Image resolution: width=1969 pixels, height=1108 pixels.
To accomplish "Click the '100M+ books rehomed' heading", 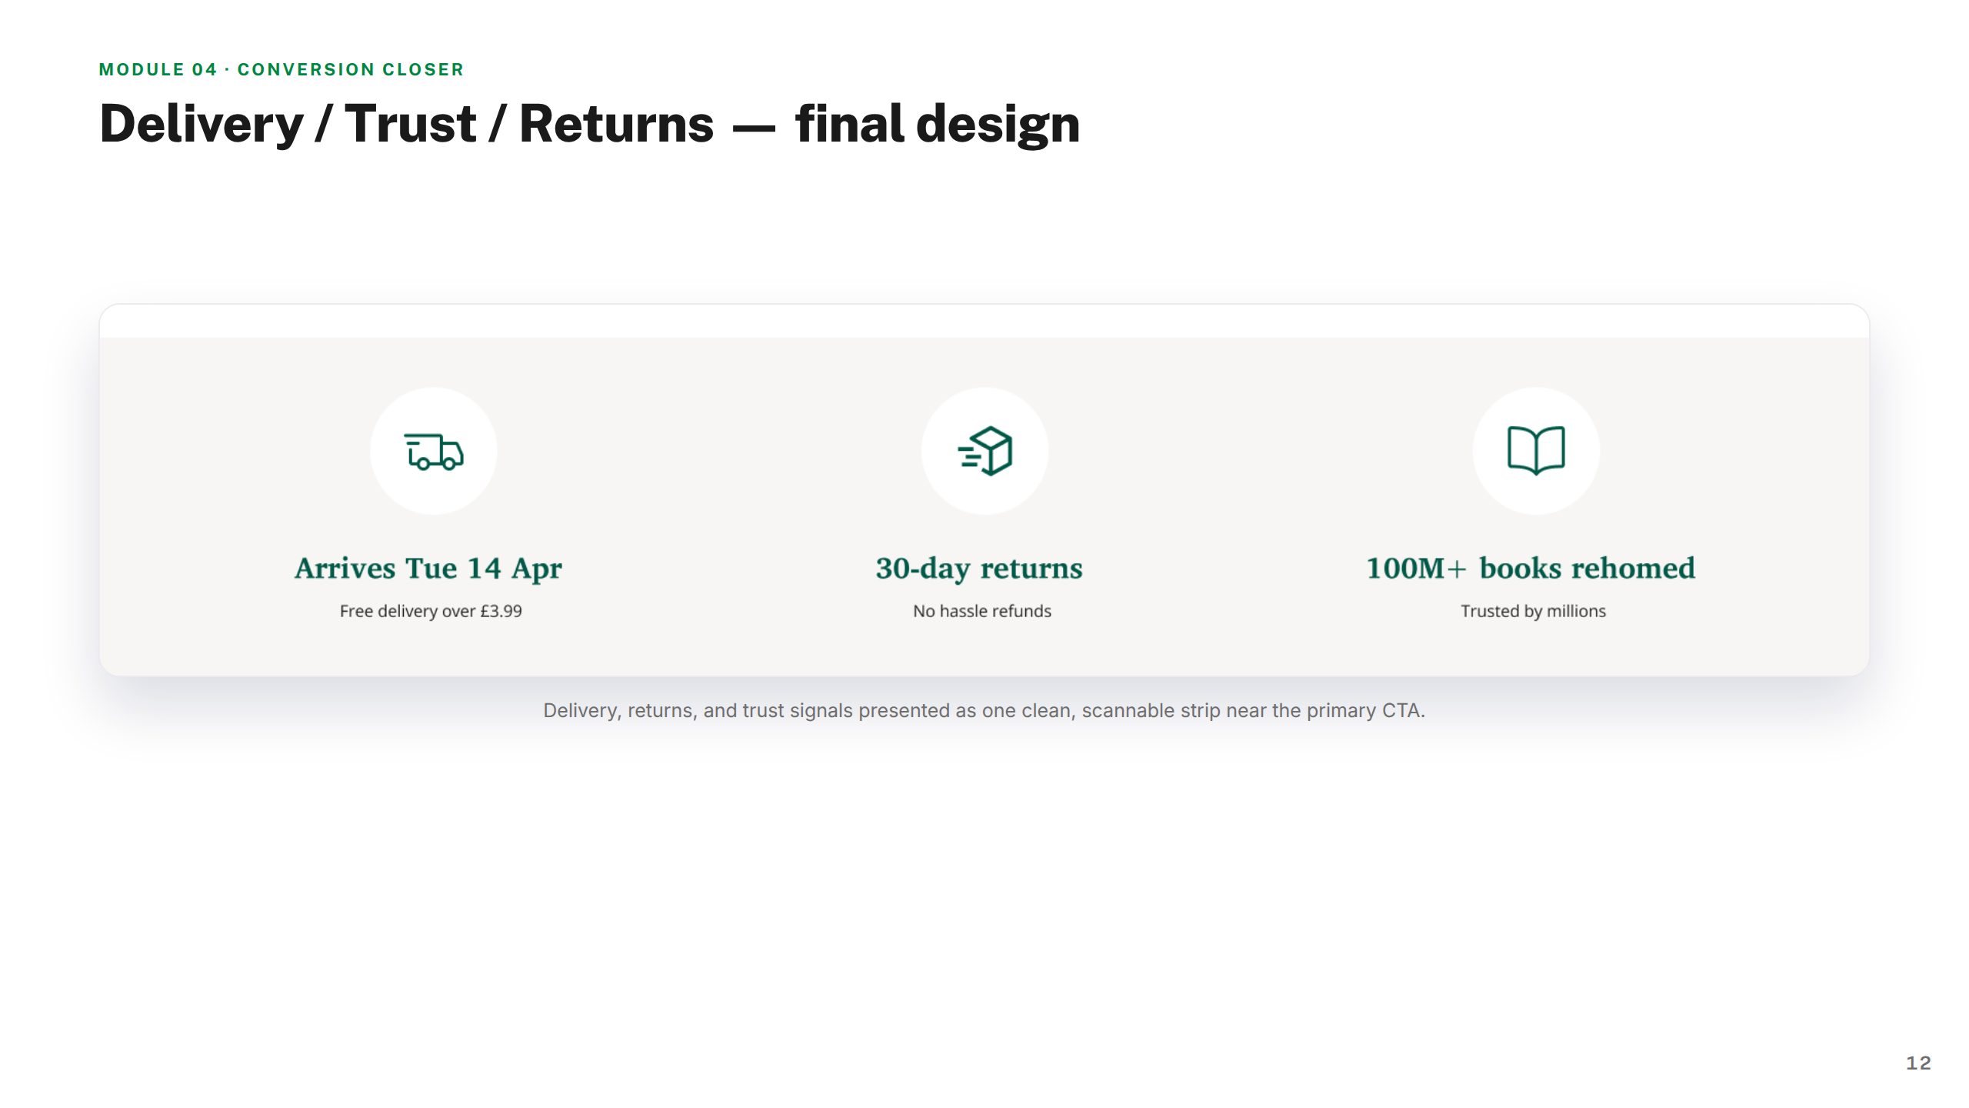I will point(1531,568).
